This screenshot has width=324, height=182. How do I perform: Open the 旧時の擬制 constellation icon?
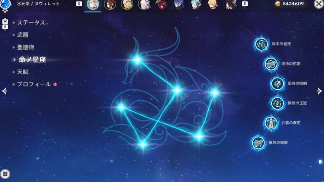[x=277, y=83]
